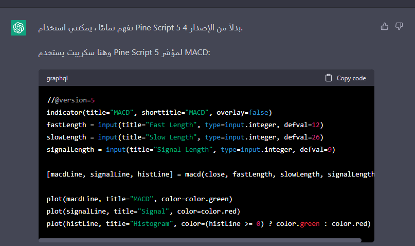Click the macd(close, fastLength line

point(210,174)
